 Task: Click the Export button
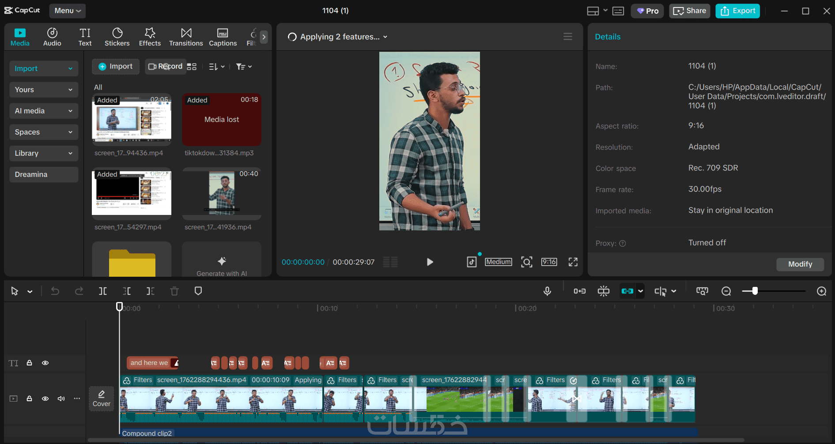(737, 11)
